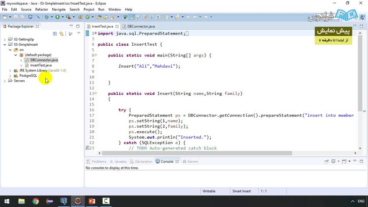This screenshot has width=368, height=207.
Task: Open the Navigate menu
Action: point(59,9)
